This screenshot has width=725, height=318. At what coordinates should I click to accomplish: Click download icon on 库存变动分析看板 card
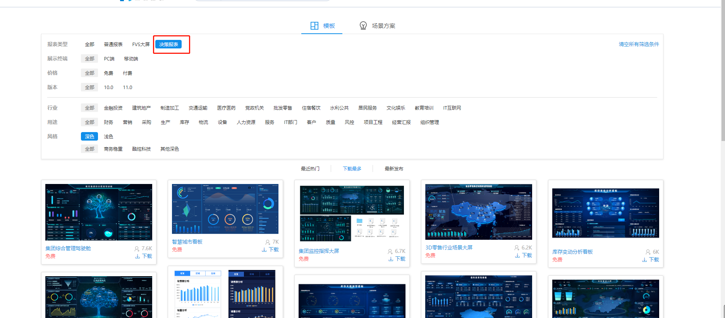(644, 260)
